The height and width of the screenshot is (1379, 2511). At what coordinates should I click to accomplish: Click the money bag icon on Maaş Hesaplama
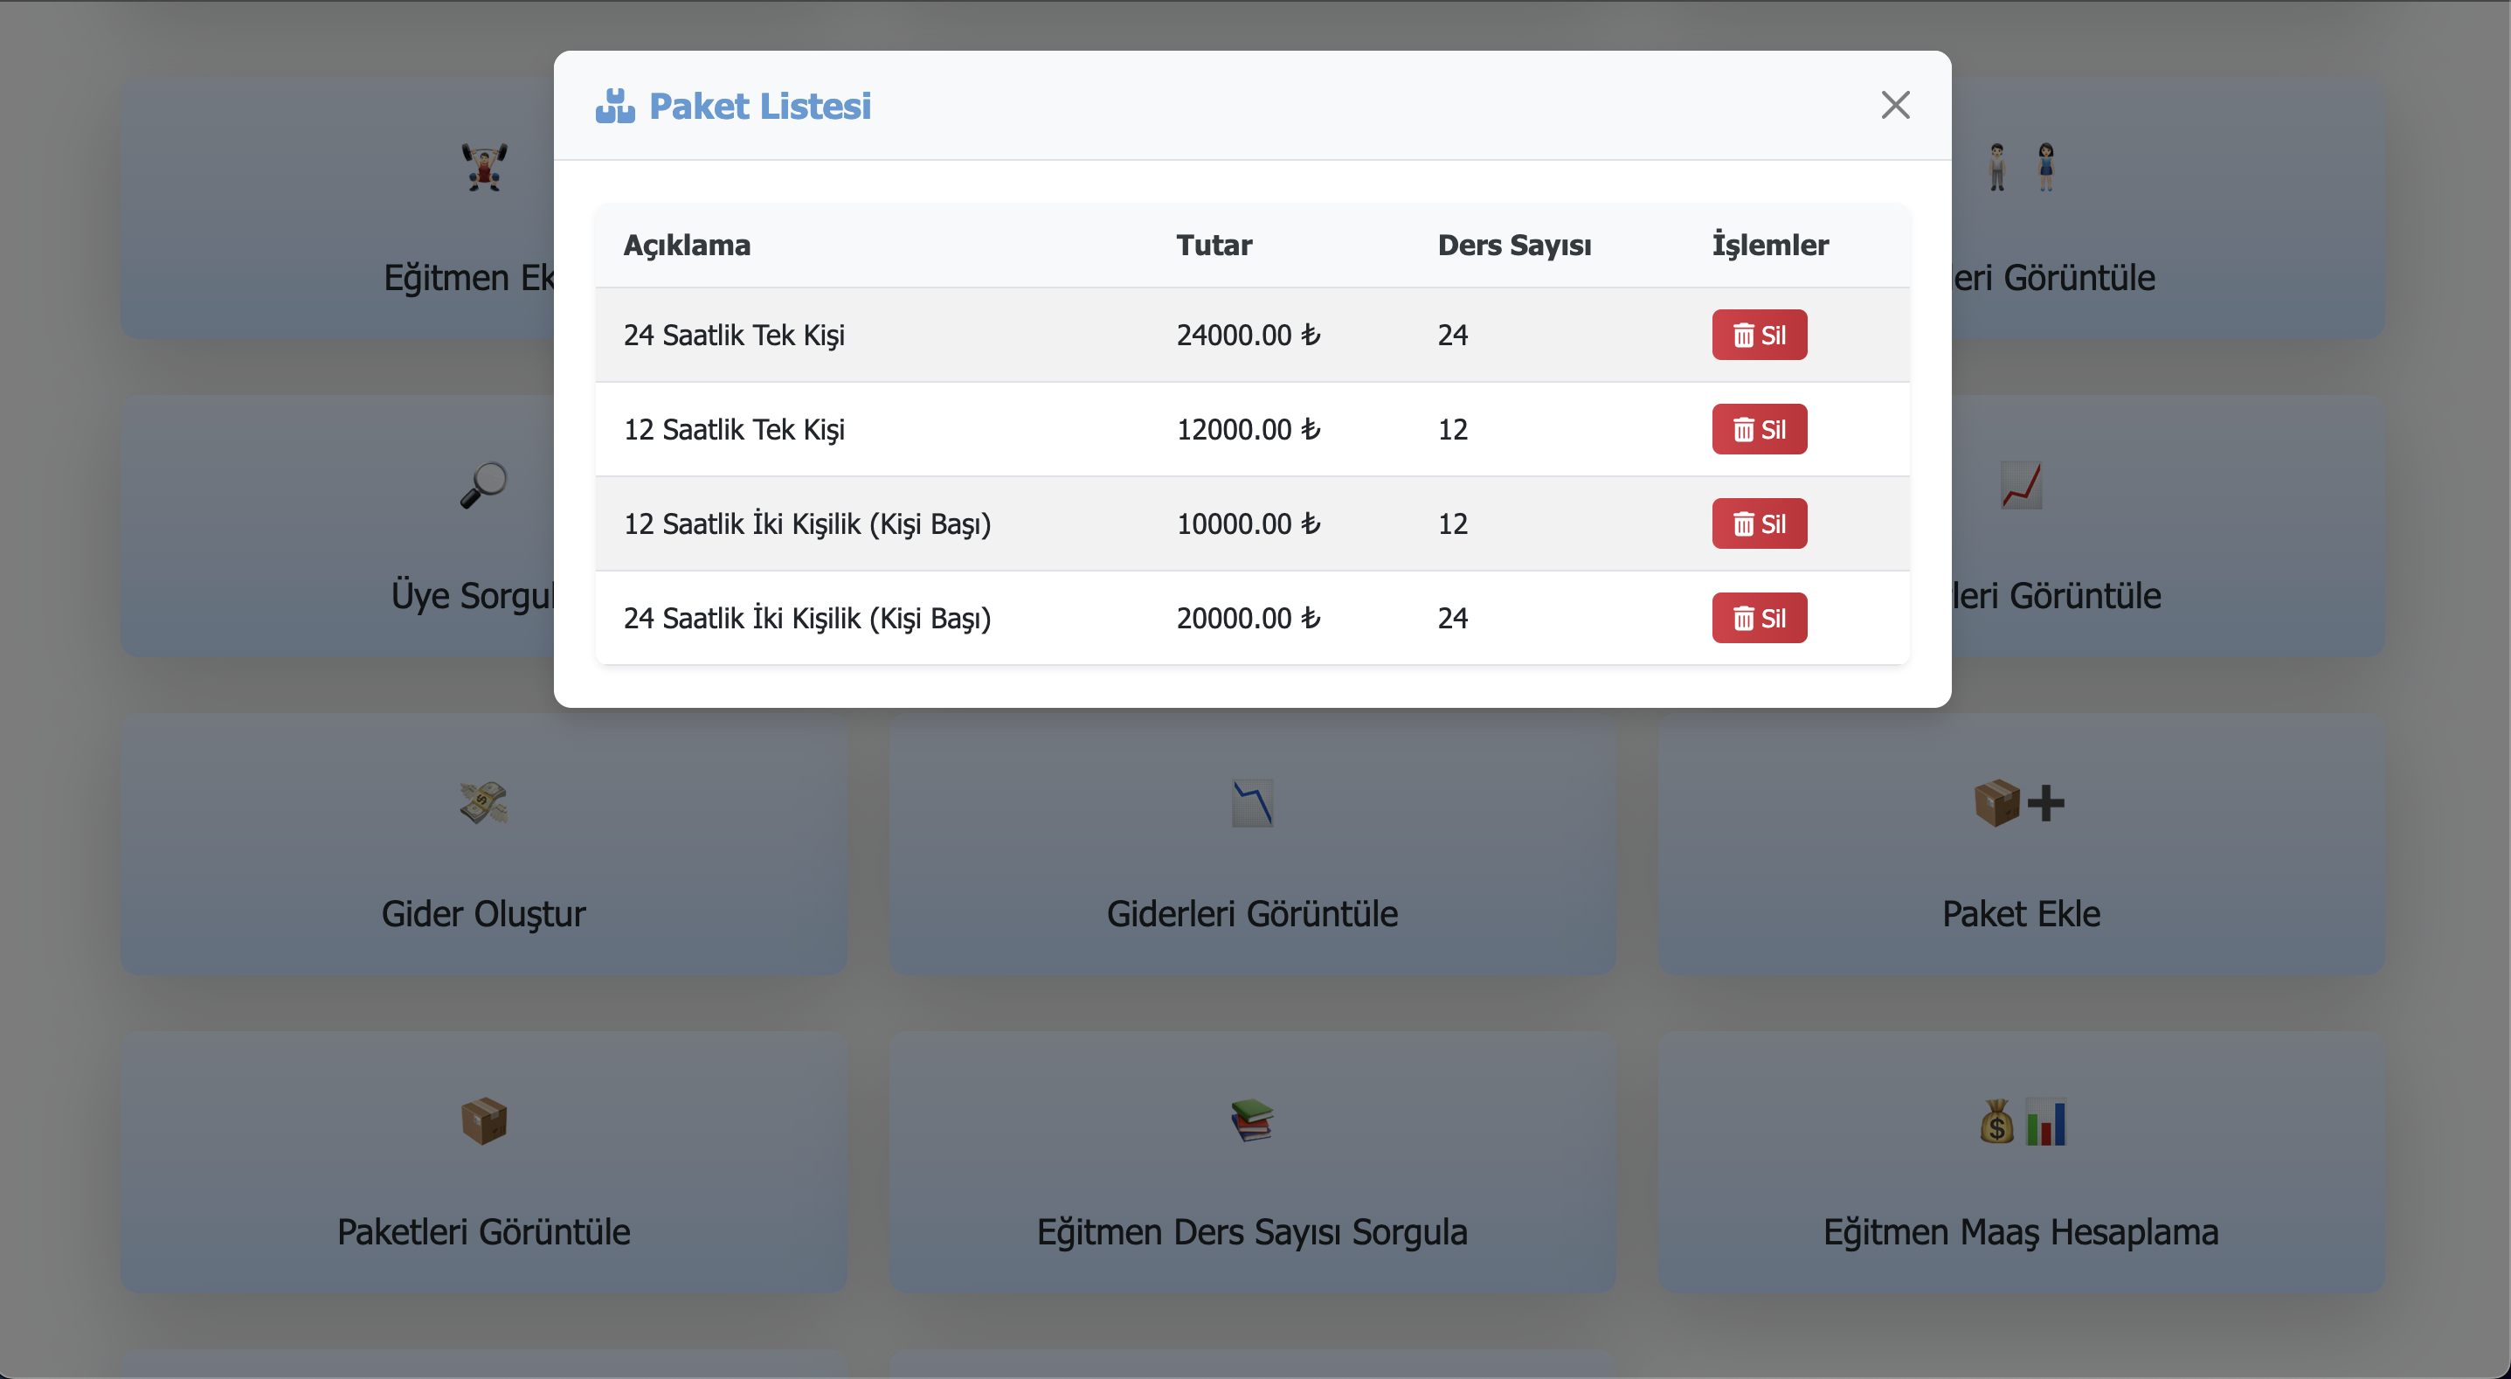point(1996,1121)
